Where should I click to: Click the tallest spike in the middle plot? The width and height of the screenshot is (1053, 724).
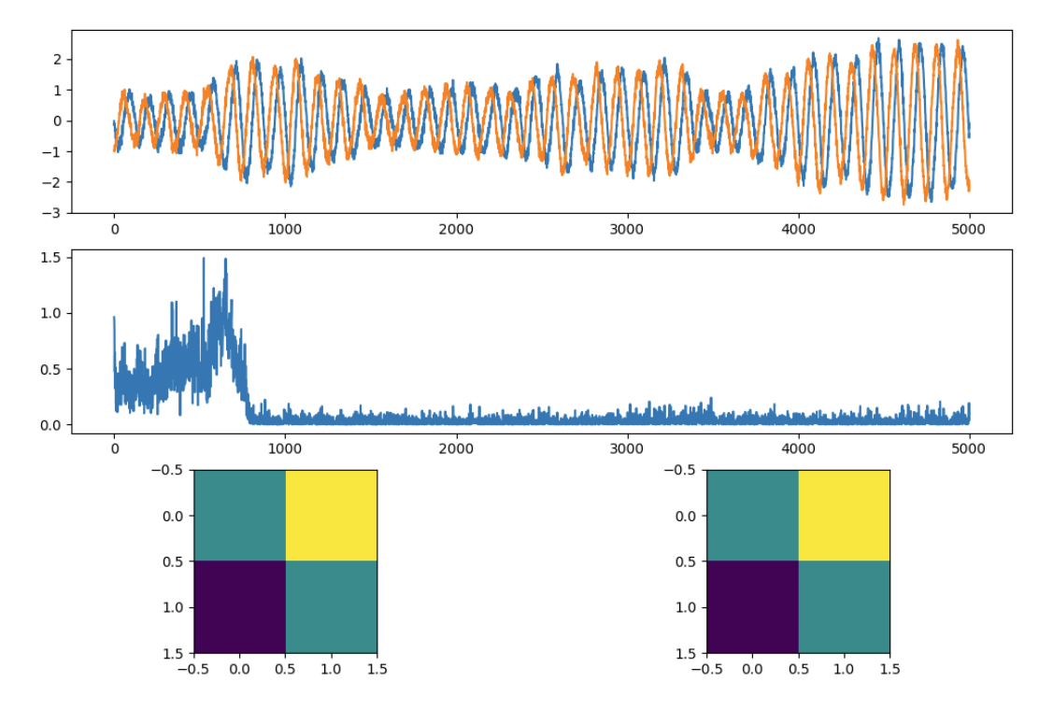[x=204, y=260]
